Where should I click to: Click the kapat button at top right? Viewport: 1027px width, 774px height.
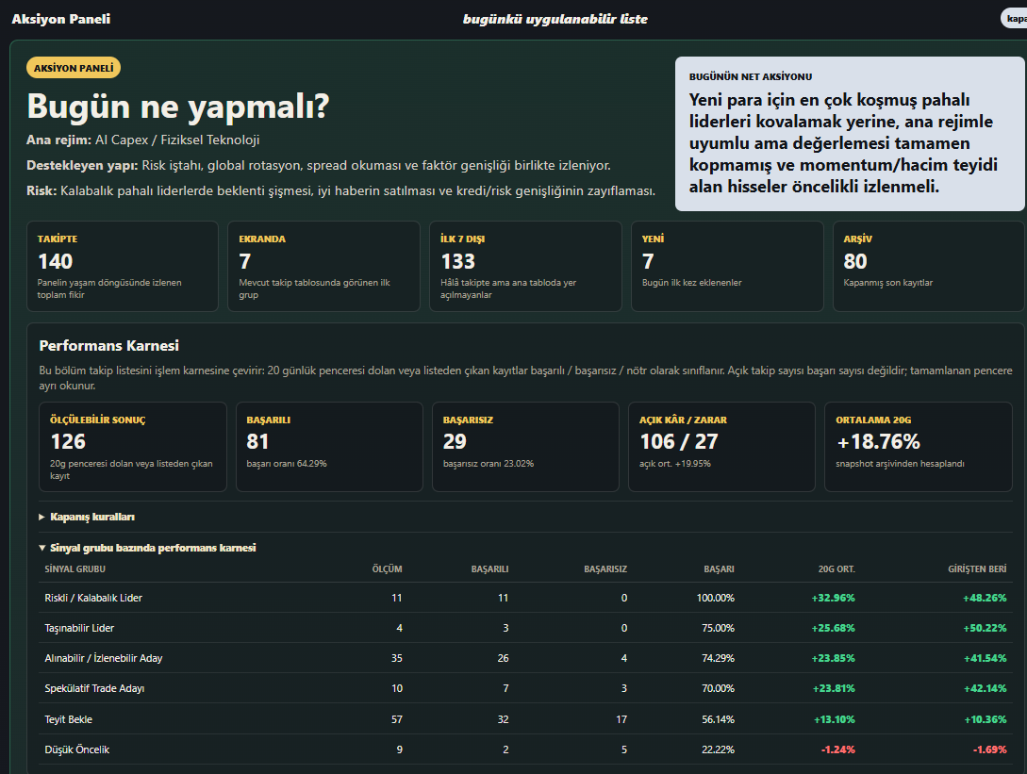click(1015, 18)
